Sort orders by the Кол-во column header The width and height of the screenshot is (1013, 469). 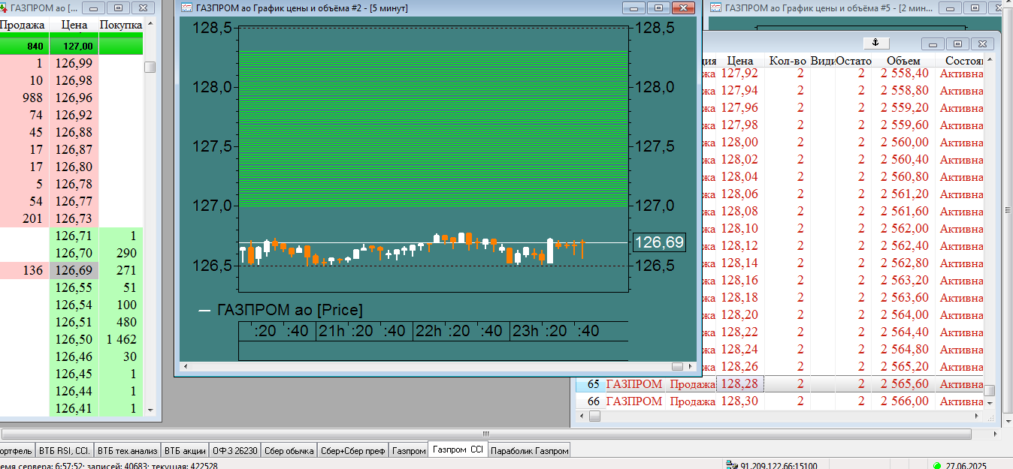pyautogui.click(x=787, y=60)
